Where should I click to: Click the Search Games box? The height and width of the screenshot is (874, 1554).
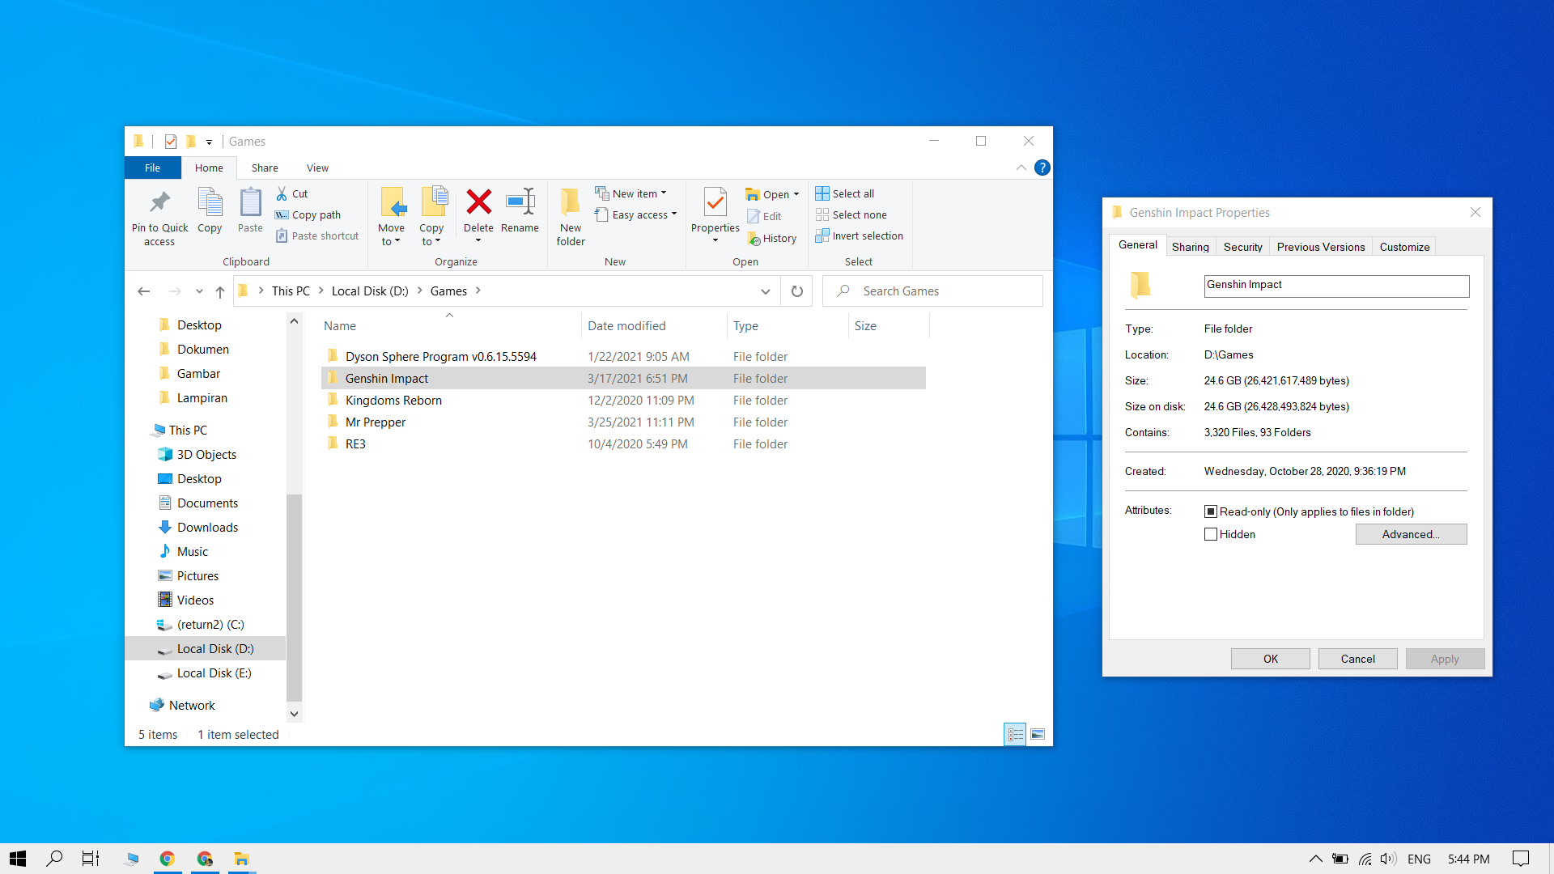click(932, 291)
